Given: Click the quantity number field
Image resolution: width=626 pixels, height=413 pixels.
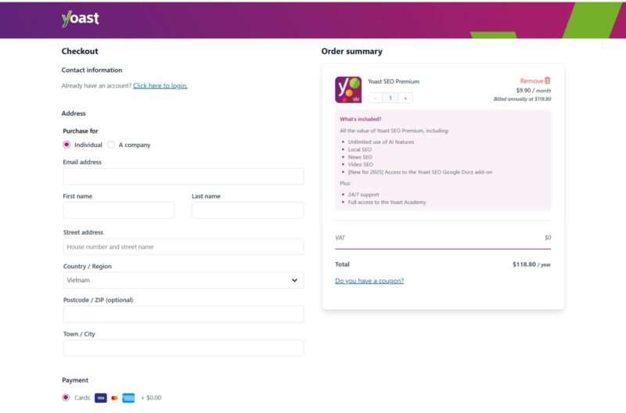Looking at the screenshot, I should [x=390, y=98].
